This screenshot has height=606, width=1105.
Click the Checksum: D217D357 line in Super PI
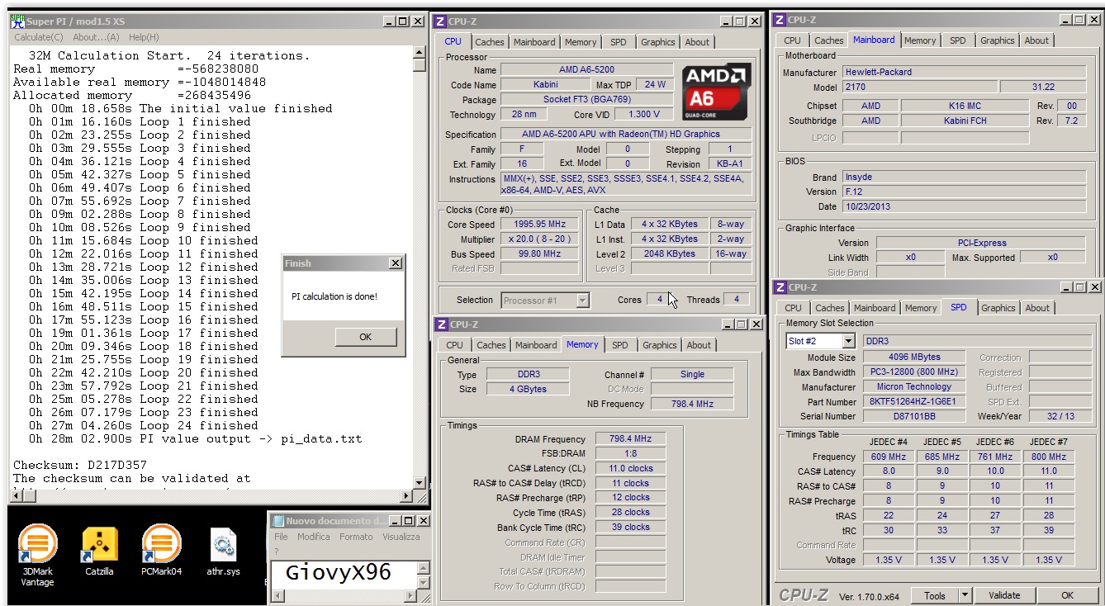(80, 465)
